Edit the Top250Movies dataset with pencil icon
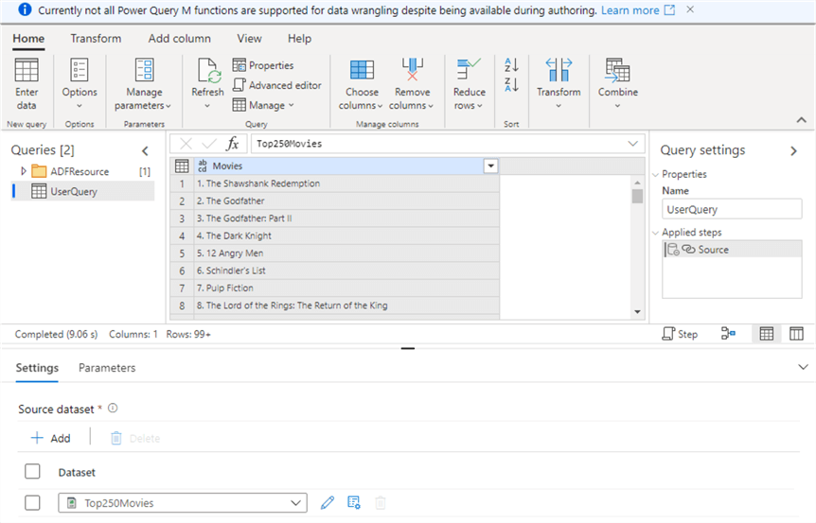This screenshot has width=816, height=523. click(328, 503)
